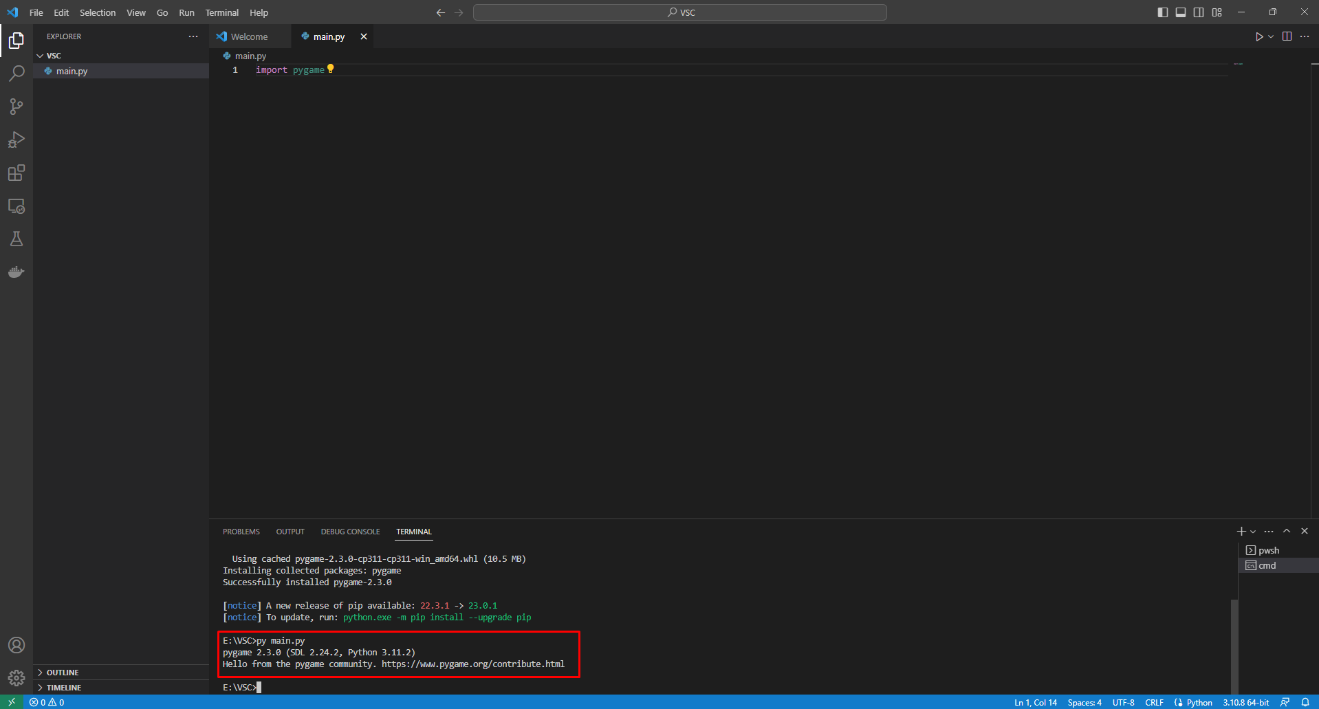Select Python language mode in status bar
Viewport: 1319px width, 709px height.
pos(1199,702)
